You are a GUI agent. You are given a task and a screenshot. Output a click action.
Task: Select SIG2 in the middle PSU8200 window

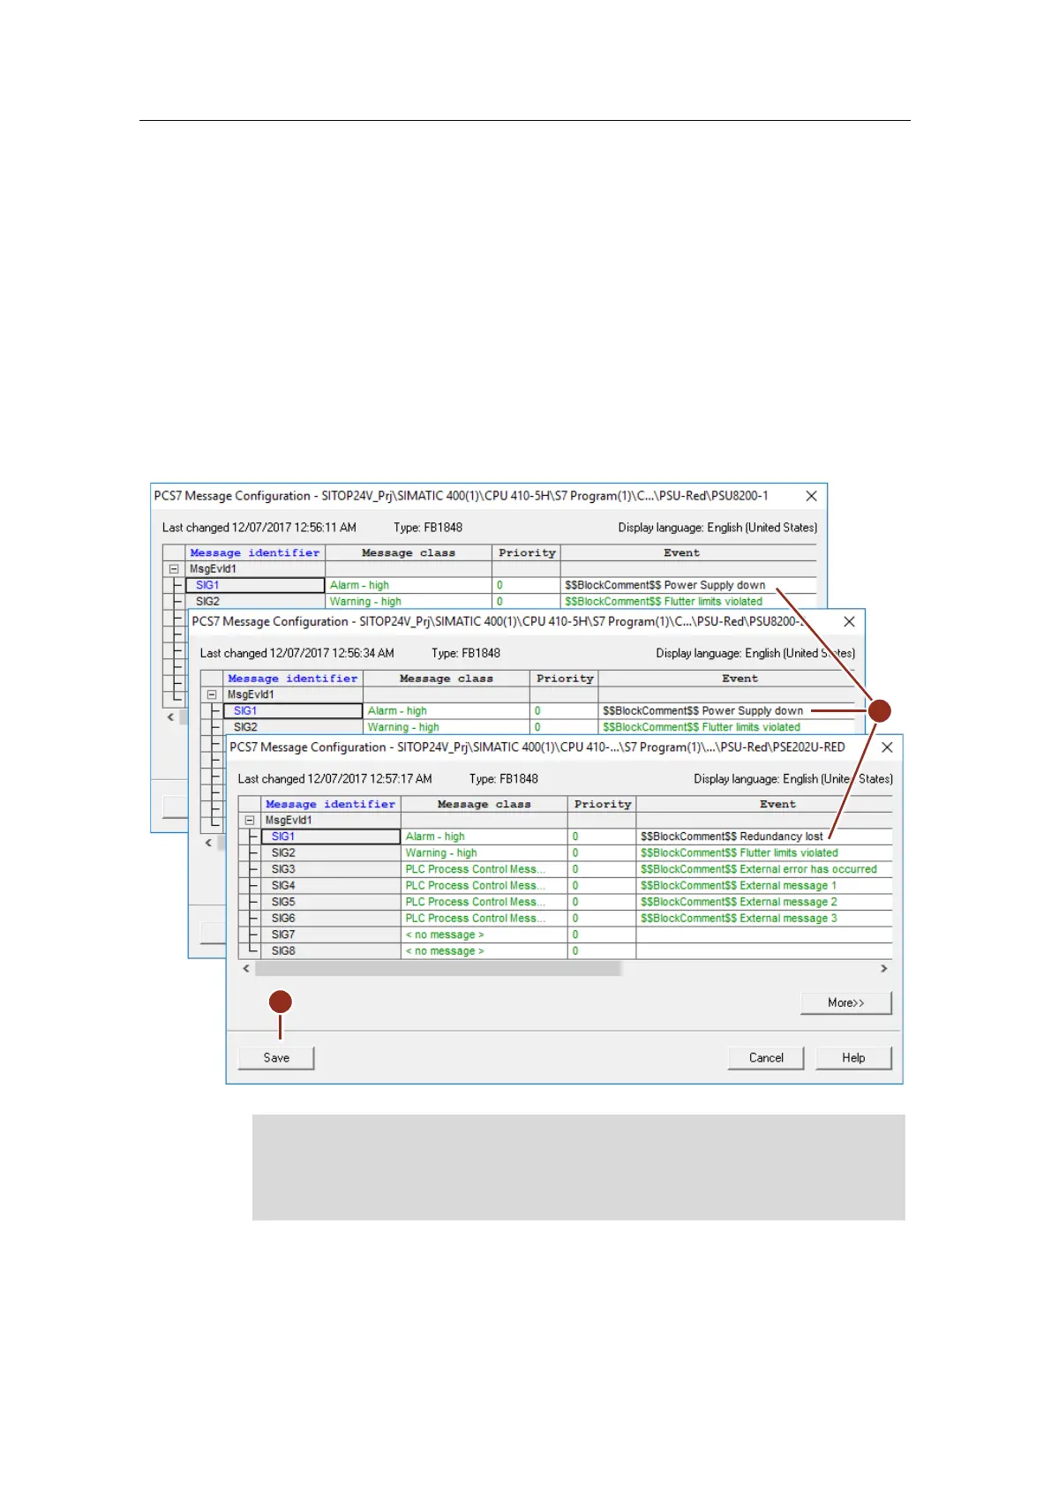[x=293, y=727]
